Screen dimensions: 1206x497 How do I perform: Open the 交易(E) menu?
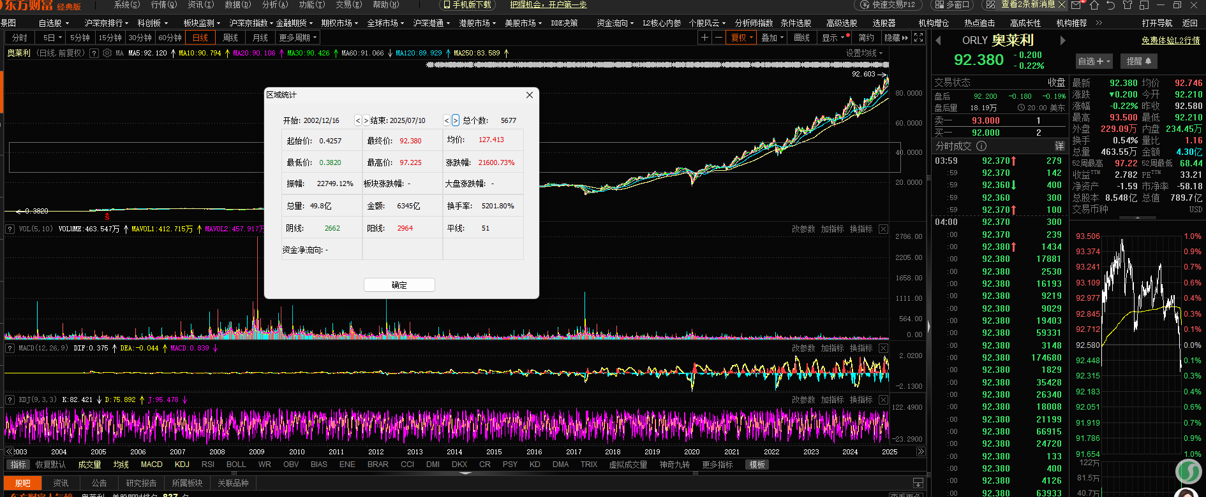click(349, 4)
